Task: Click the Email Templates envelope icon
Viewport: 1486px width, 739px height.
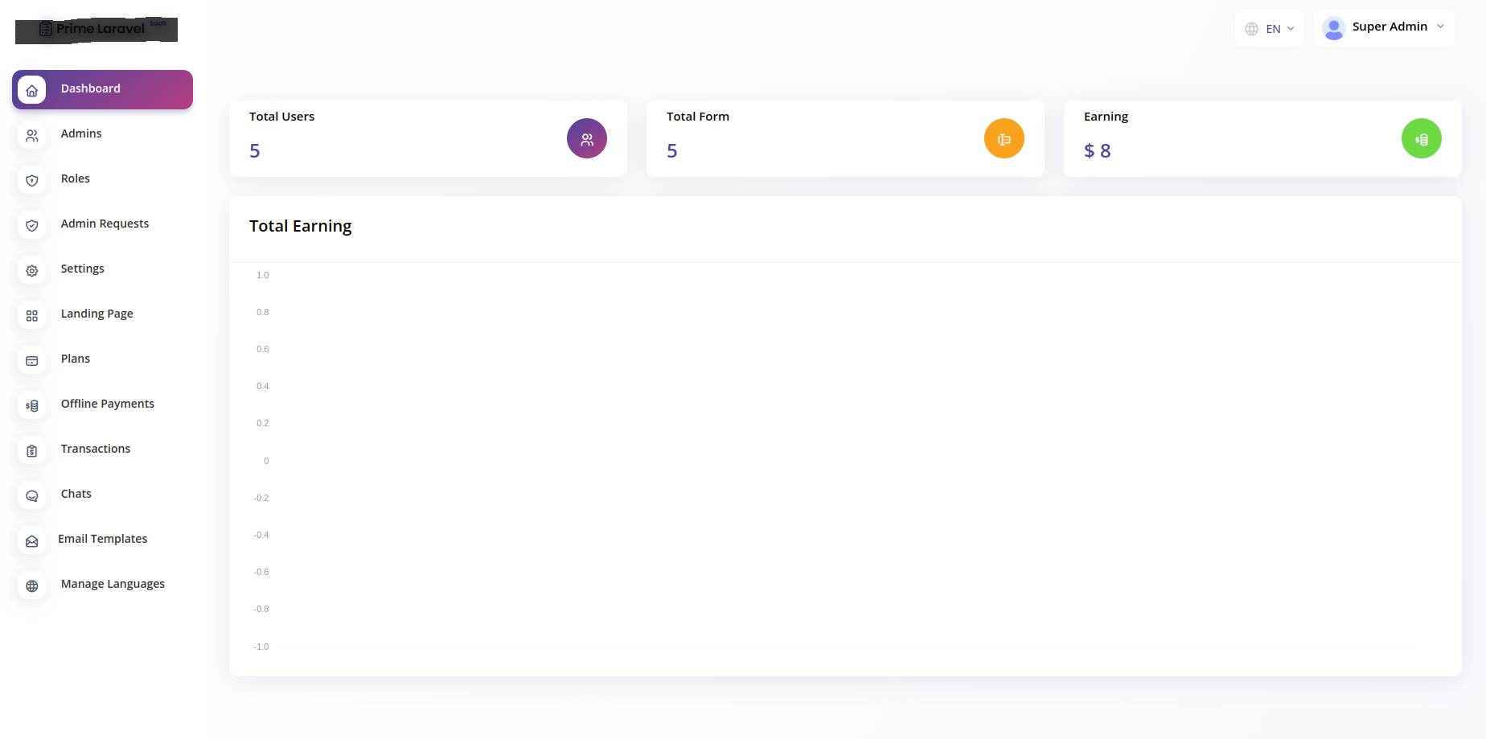Action: 32,540
